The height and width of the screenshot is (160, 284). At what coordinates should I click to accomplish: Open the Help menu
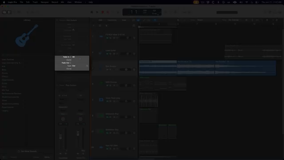tap(91, 2)
